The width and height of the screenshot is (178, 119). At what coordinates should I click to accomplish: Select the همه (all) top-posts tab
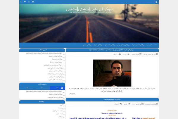[27, 88]
